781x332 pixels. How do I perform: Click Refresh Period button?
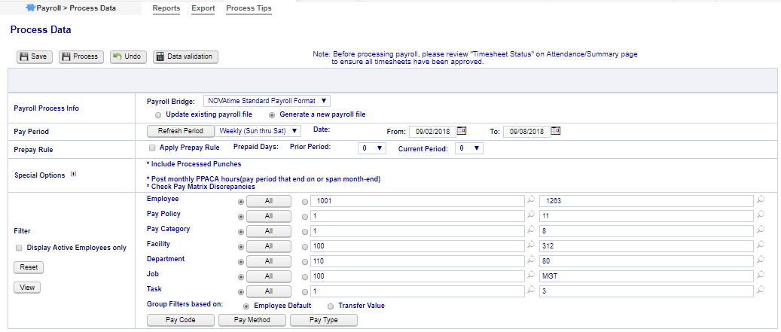tap(180, 131)
